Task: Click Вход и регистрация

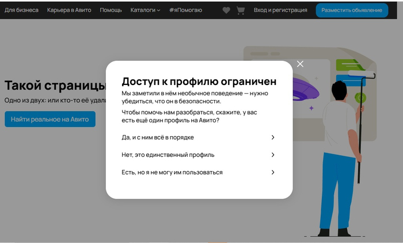Action: 280,10
